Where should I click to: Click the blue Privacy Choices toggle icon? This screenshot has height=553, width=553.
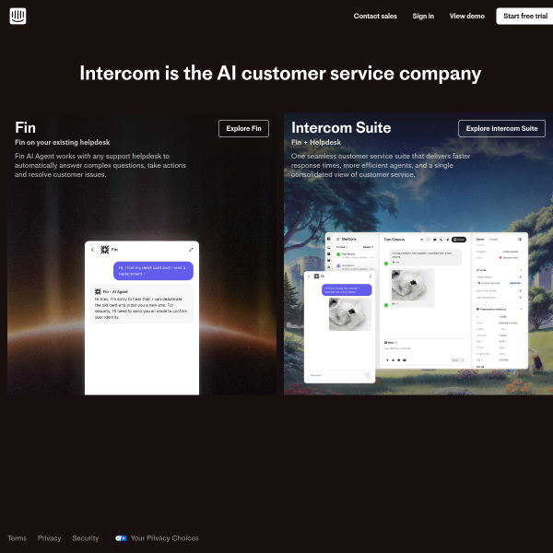(121, 538)
